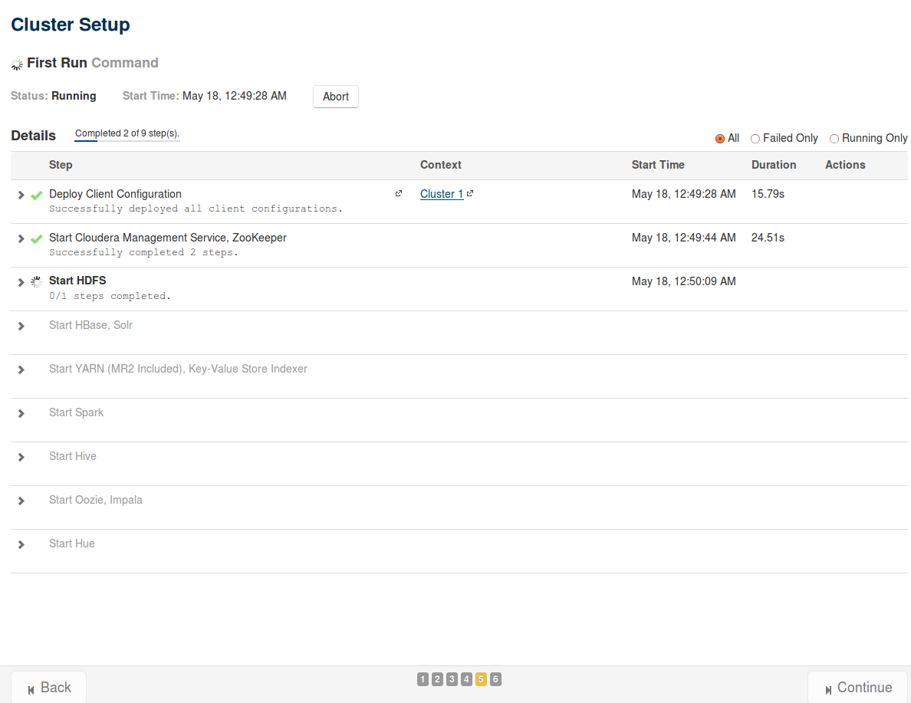911x703 pixels.
Task: Abort the First Run command
Action: coord(336,97)
